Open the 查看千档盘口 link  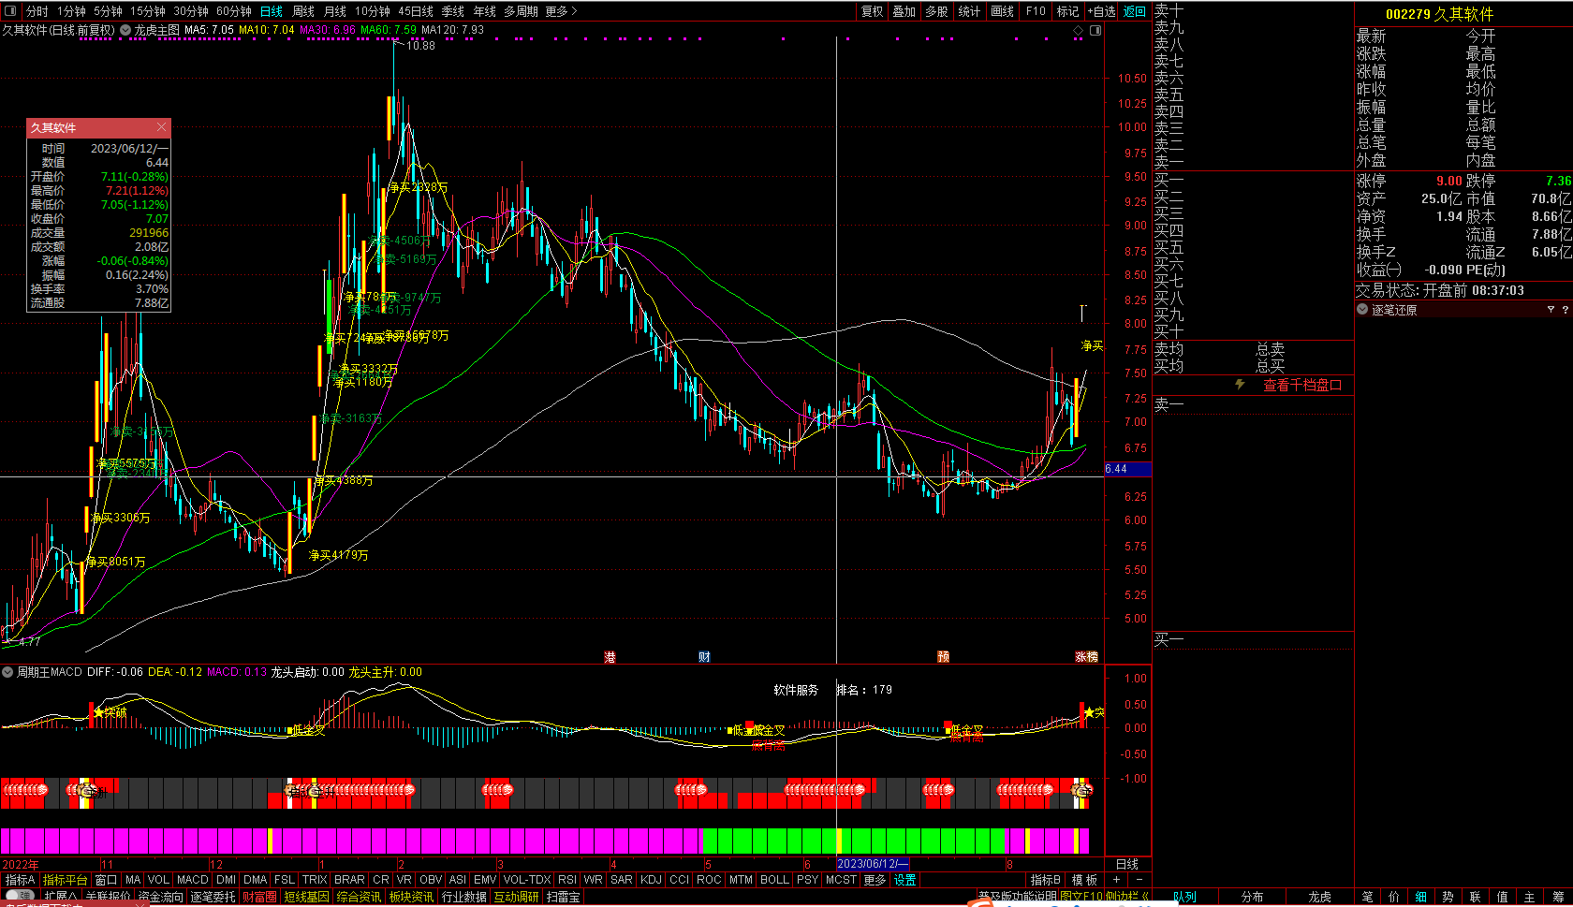coord(1302,385)
